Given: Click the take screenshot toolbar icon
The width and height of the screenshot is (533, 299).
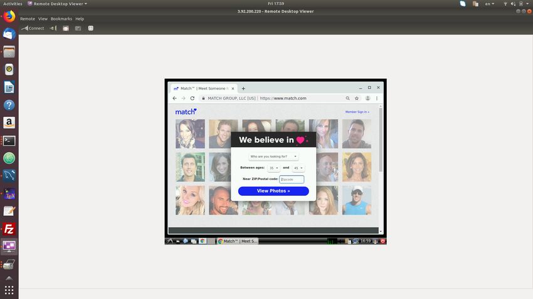Looking at the screenshot, I should (78, 28).
